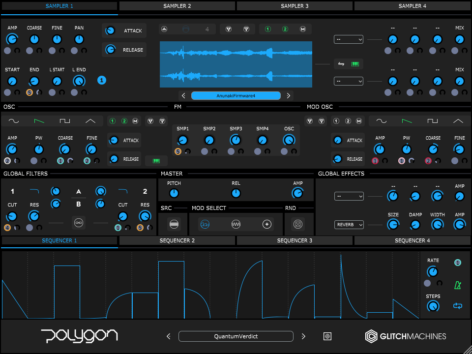Viewport: 472px width, 354px height.
Task: Toggle OSC section route M button
Action: (135, 121)
